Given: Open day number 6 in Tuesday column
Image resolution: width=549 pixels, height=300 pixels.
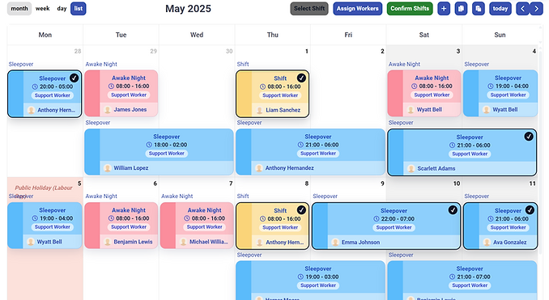Looking at the screenshot, I should pos(155,184).
